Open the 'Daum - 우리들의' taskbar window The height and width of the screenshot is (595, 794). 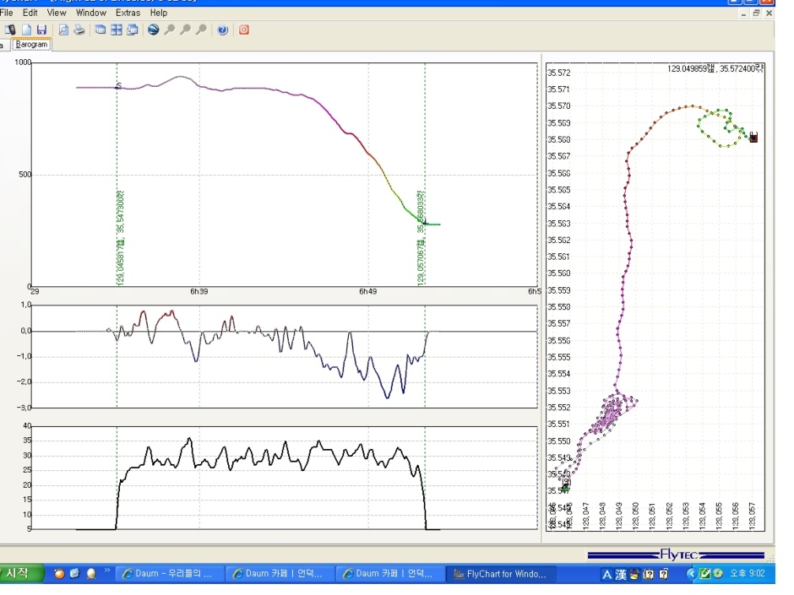point(170,574)
